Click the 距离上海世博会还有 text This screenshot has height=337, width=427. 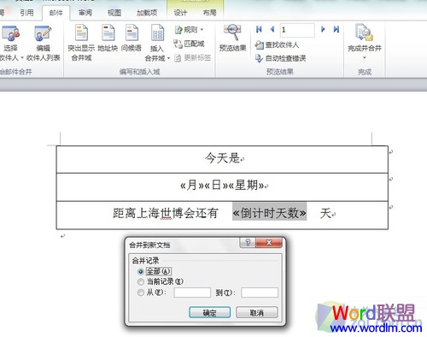point(166,213)
